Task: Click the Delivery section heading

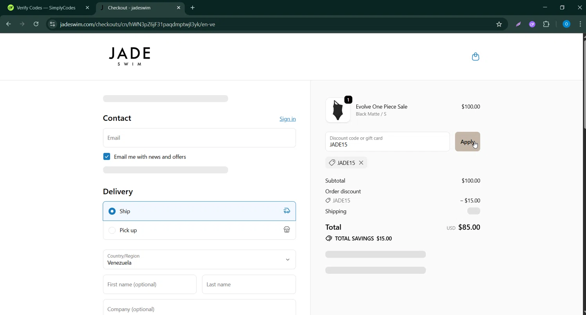Action: [118, 191]
